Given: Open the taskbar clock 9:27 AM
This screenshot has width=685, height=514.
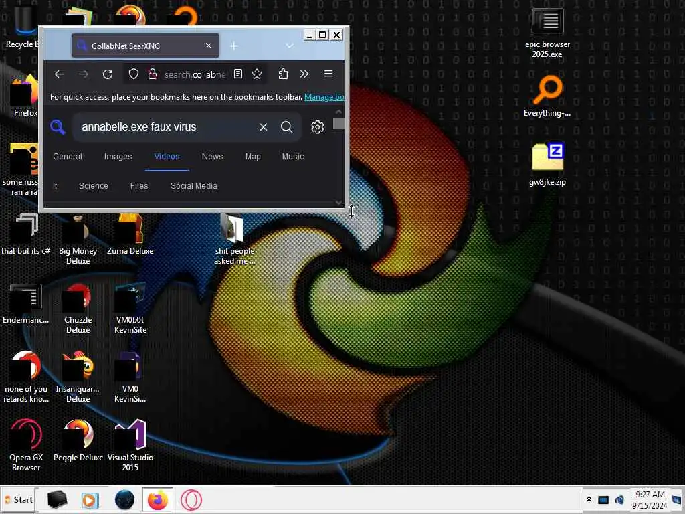Looking at the screenshot, I should coord(650,499).
